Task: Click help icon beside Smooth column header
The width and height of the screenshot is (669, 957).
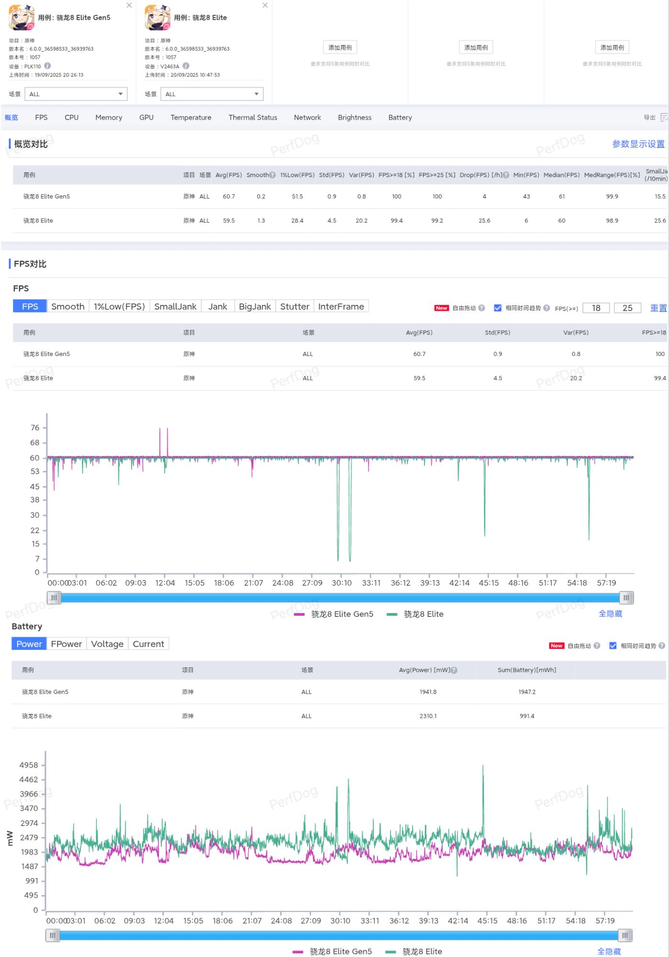Action: point(272,175)
